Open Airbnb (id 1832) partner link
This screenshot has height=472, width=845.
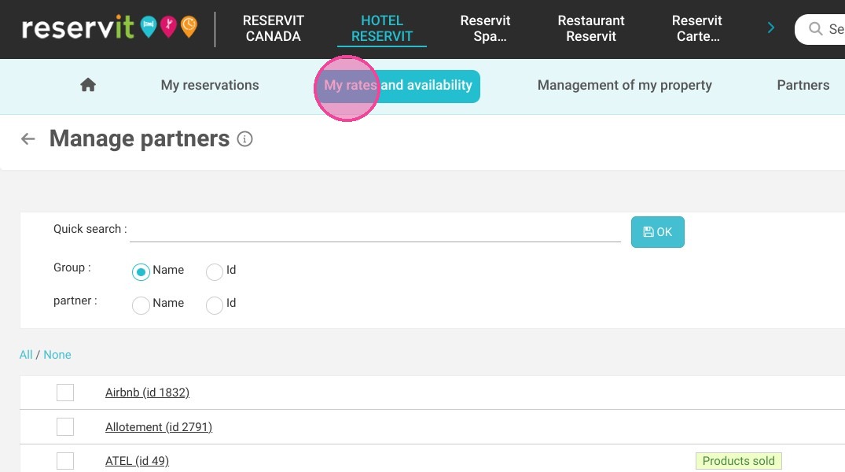147,393
